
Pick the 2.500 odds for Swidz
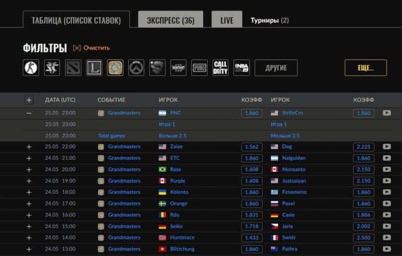(x=363, y=237)
